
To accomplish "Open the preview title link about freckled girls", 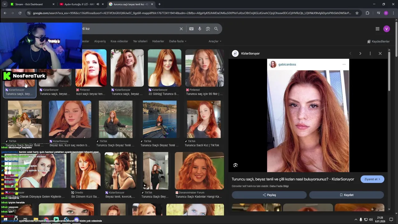I will point(293,179).
